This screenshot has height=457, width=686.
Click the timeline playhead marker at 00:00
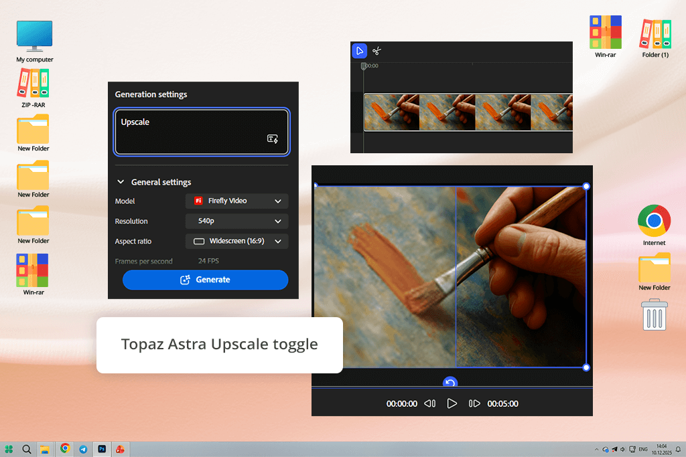363,66
